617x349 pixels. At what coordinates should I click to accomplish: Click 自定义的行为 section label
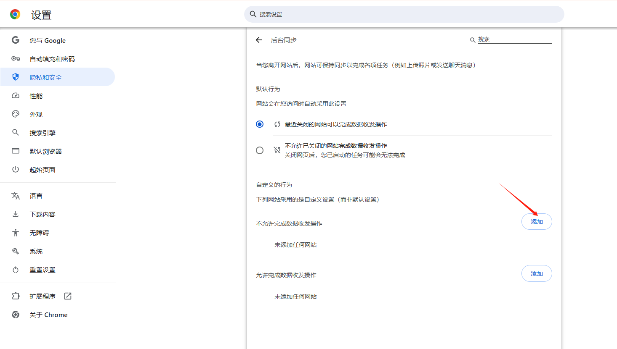[x=274, y=185]
